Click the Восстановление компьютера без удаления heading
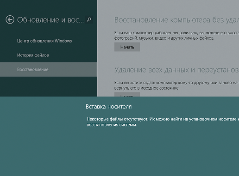Image resolution: width=239 pixels, height=176 pixels. 176,20
